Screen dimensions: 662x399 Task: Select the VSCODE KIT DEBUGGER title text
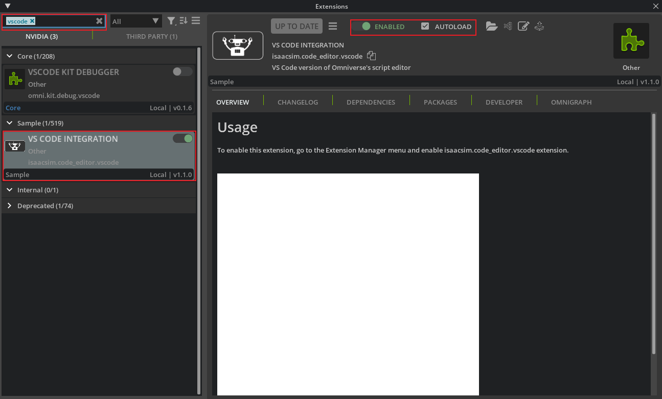74,72
